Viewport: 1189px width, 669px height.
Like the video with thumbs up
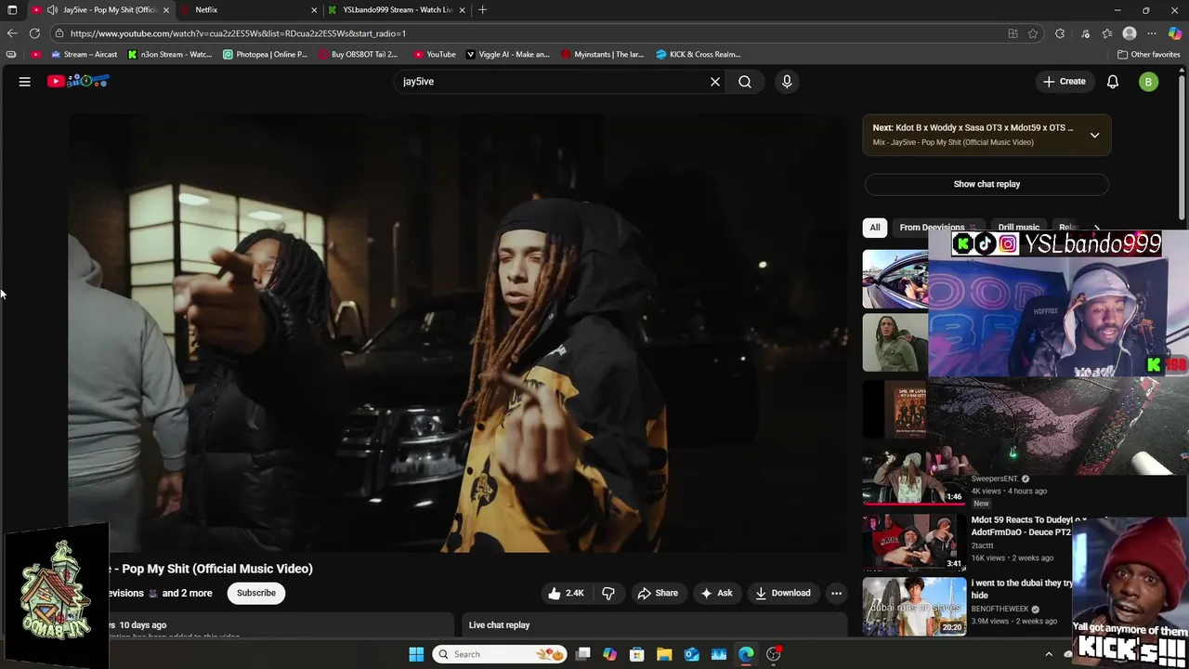click(566, 593)
